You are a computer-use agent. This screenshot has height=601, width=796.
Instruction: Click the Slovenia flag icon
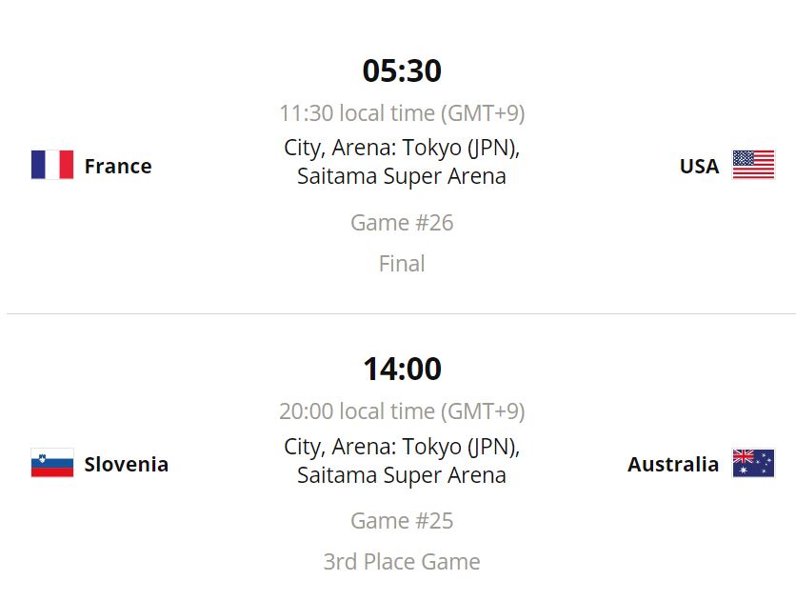51,464
